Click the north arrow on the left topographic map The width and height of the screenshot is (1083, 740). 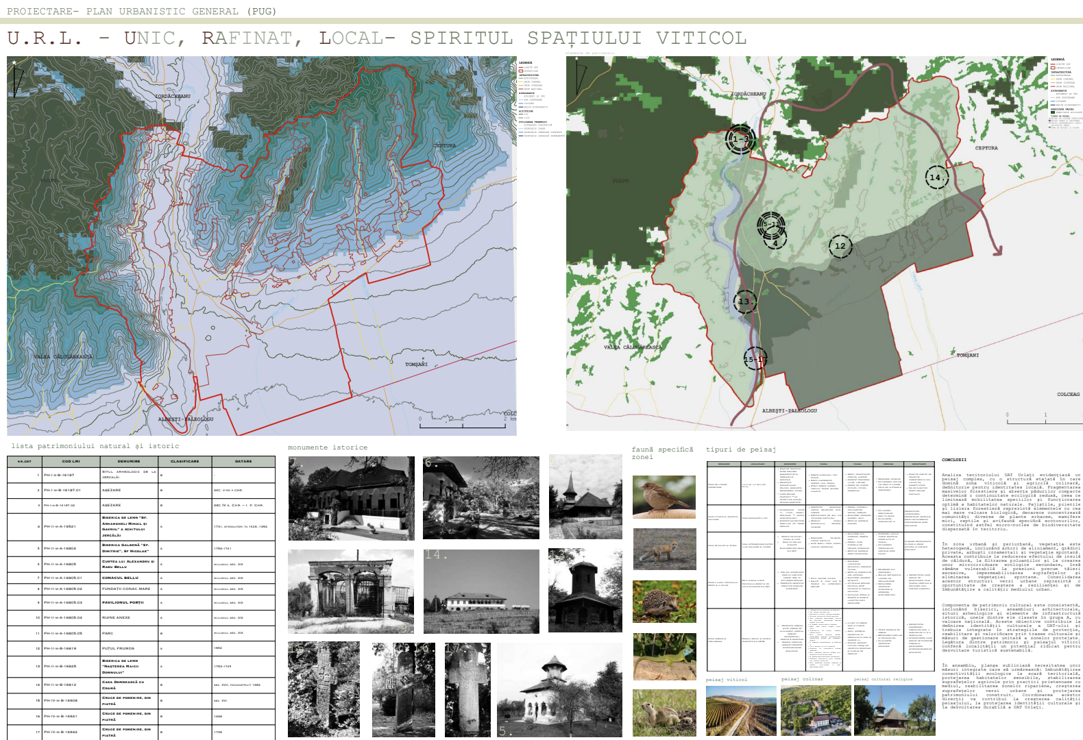16,80
